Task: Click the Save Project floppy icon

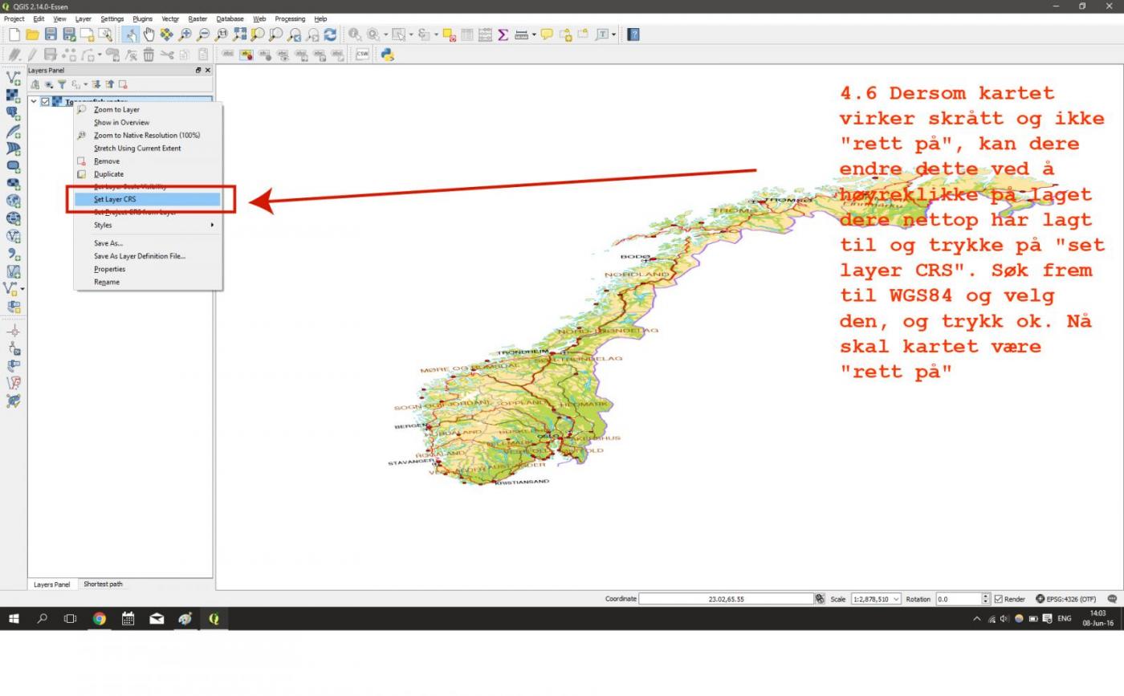Action: click(x=51, y=35)
